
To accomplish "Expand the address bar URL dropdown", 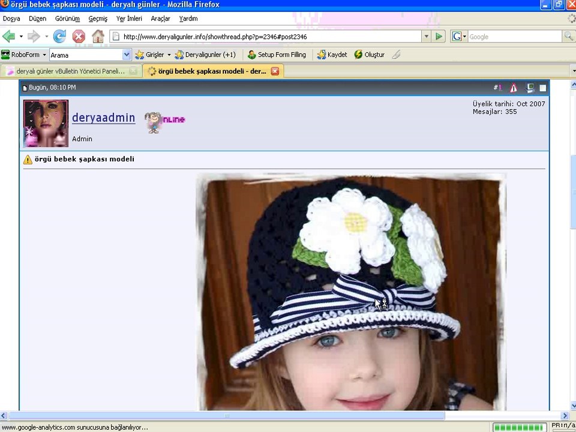I will (x=426, y=37).
